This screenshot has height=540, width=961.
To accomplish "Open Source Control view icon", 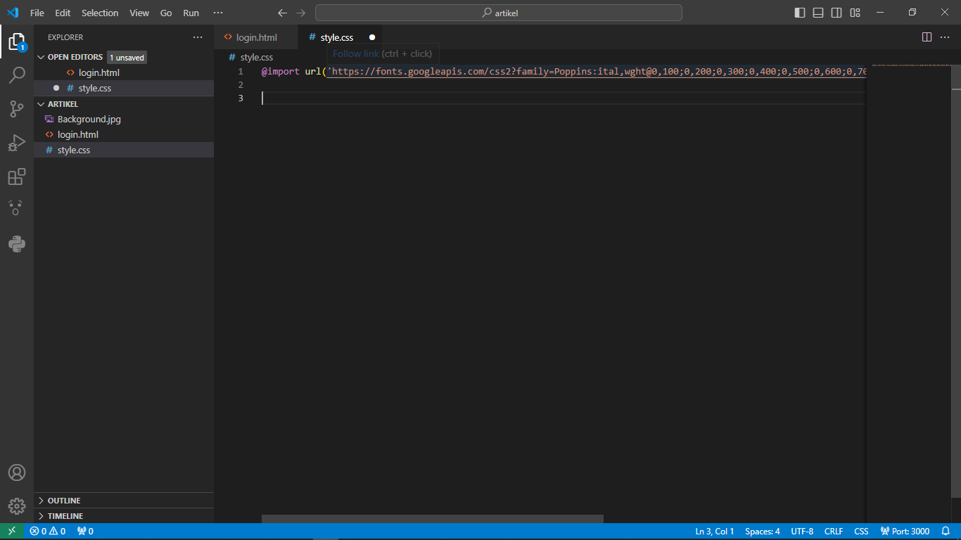I will [x=17, y=109].
